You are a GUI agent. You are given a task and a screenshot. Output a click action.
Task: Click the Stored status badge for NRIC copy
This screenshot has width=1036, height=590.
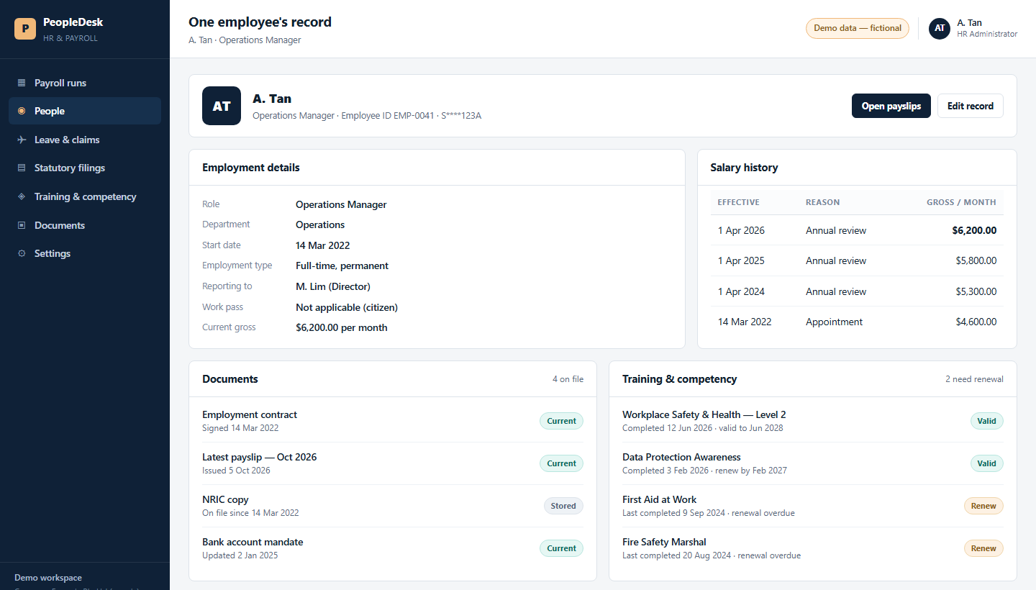click(x=563, y=506)
